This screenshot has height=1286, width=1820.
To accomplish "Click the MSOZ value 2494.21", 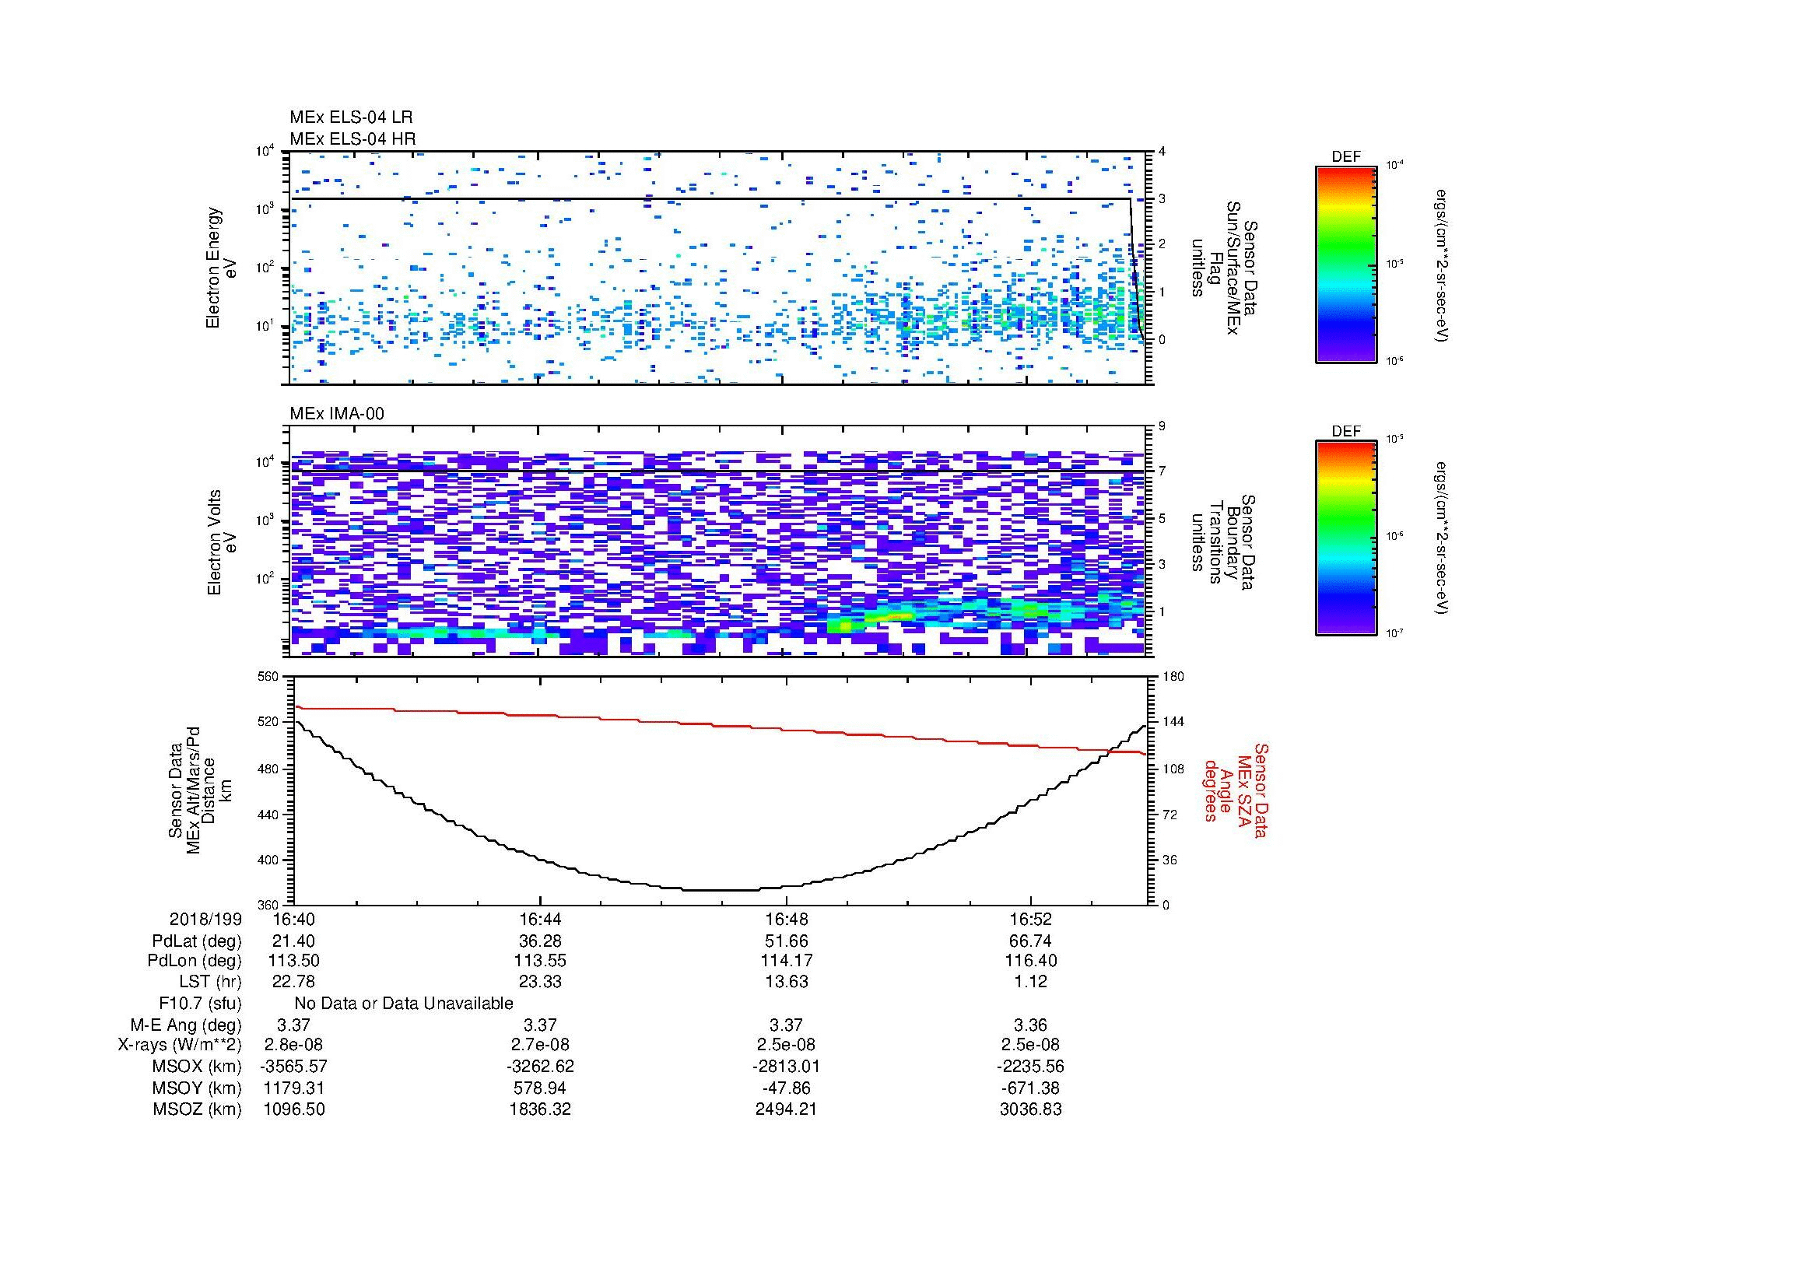I will click(787, 1109).
